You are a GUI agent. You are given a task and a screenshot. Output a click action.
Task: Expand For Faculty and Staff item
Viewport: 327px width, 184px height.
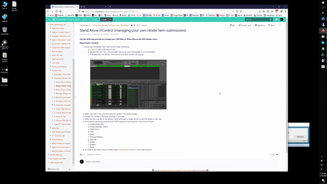coord(48,159)
